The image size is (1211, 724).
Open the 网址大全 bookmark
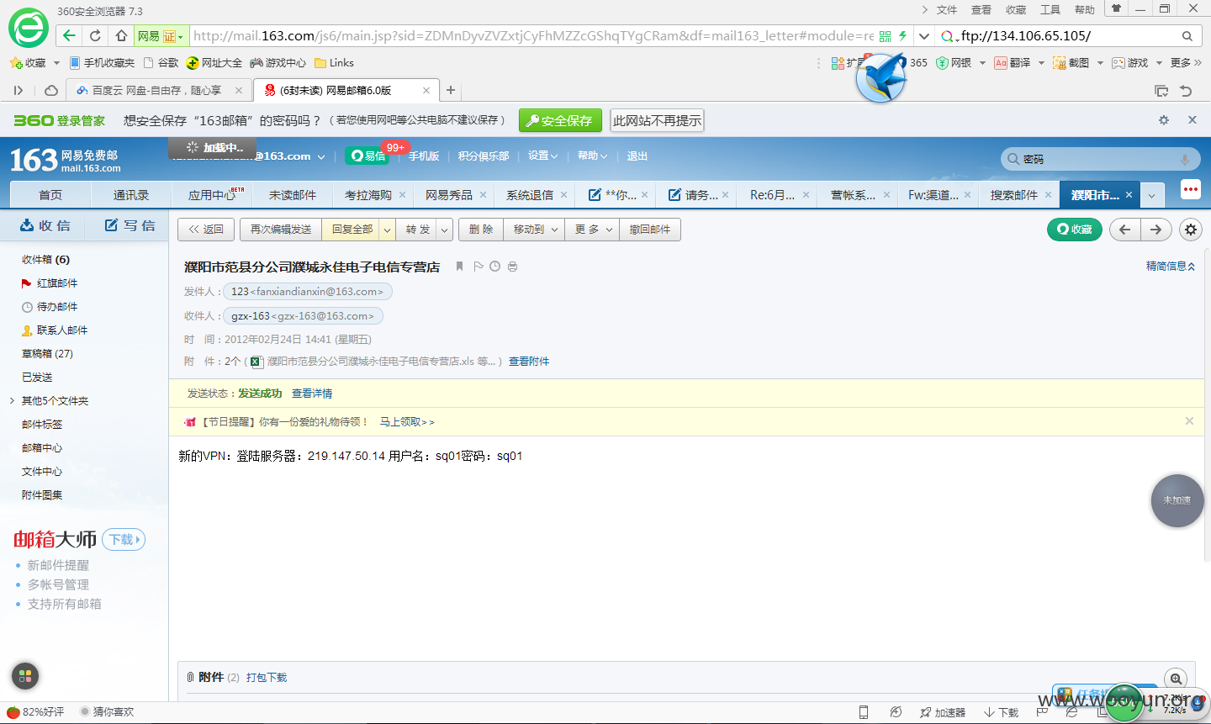coord(214,63)
